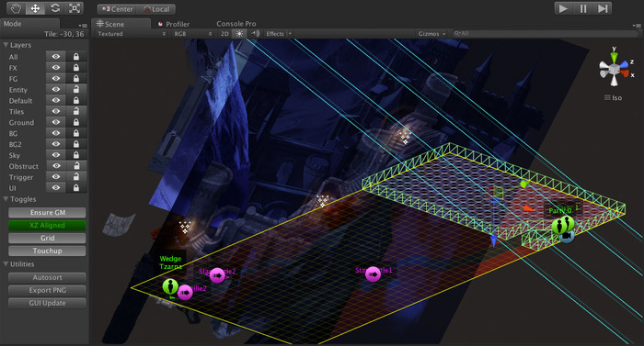644x346 pixels.
Task: Select the Hand pan tool
Action: point(16,8)
